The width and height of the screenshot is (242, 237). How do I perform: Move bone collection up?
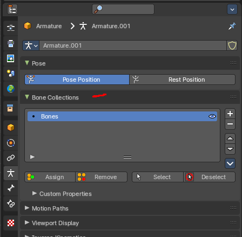click(230, 139)
